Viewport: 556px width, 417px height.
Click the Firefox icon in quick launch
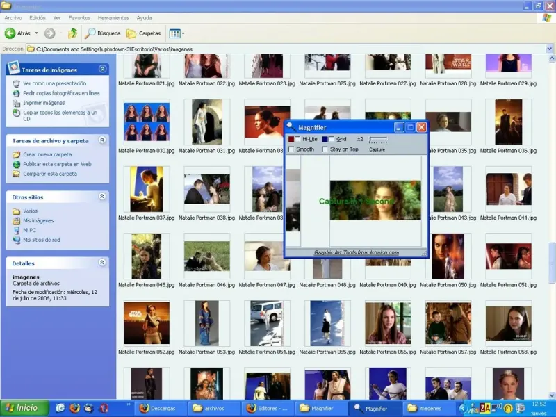click(74, 408)
